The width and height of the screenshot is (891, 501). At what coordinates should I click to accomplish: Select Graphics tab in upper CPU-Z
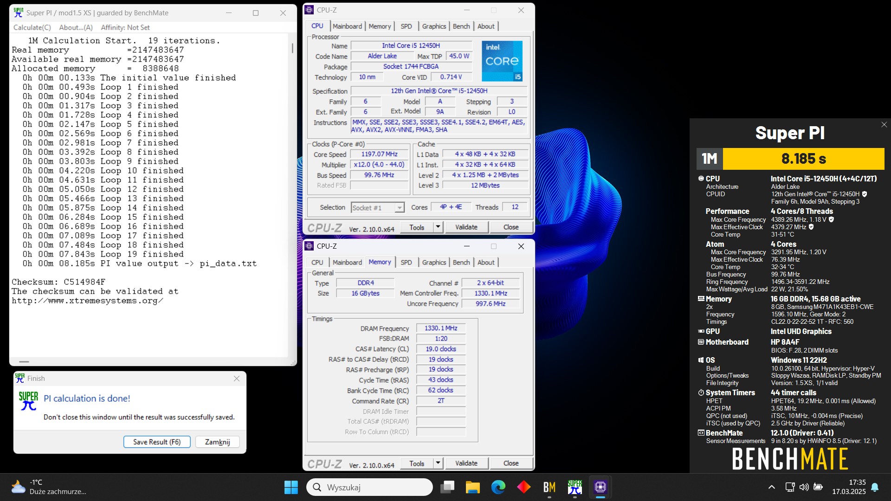coord(434,26)
